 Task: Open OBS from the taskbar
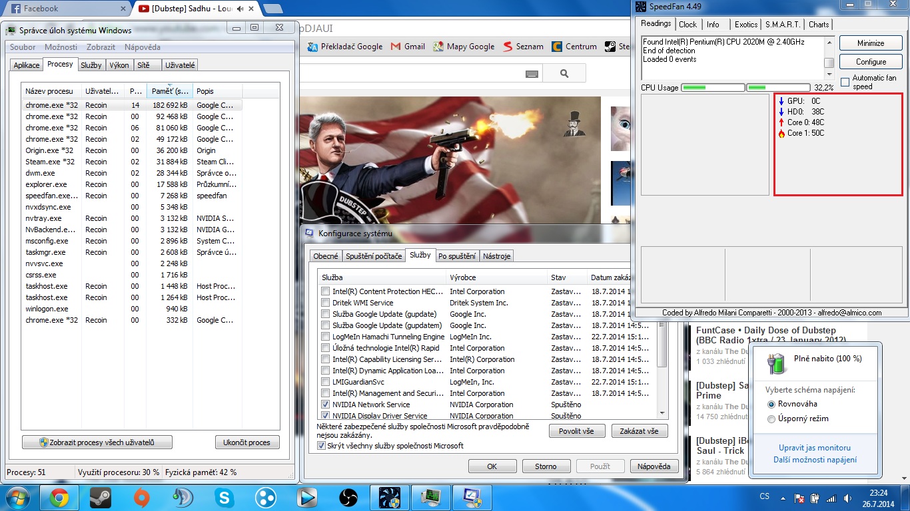coord(348,497)
